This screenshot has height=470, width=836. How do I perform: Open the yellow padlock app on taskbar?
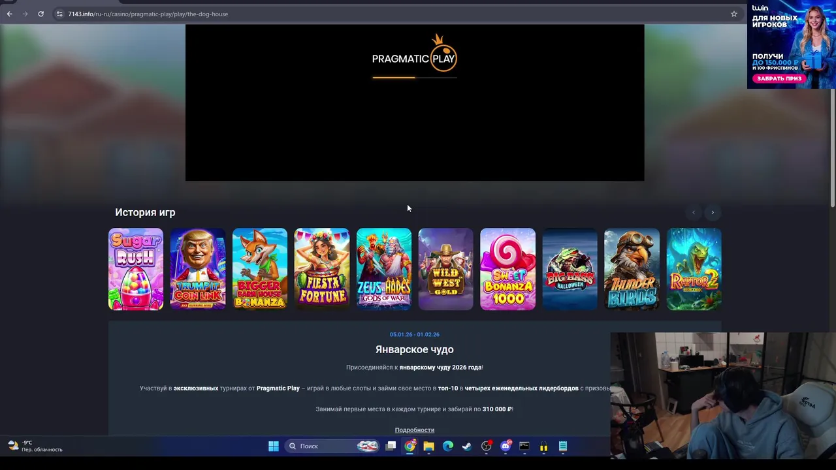543,446
